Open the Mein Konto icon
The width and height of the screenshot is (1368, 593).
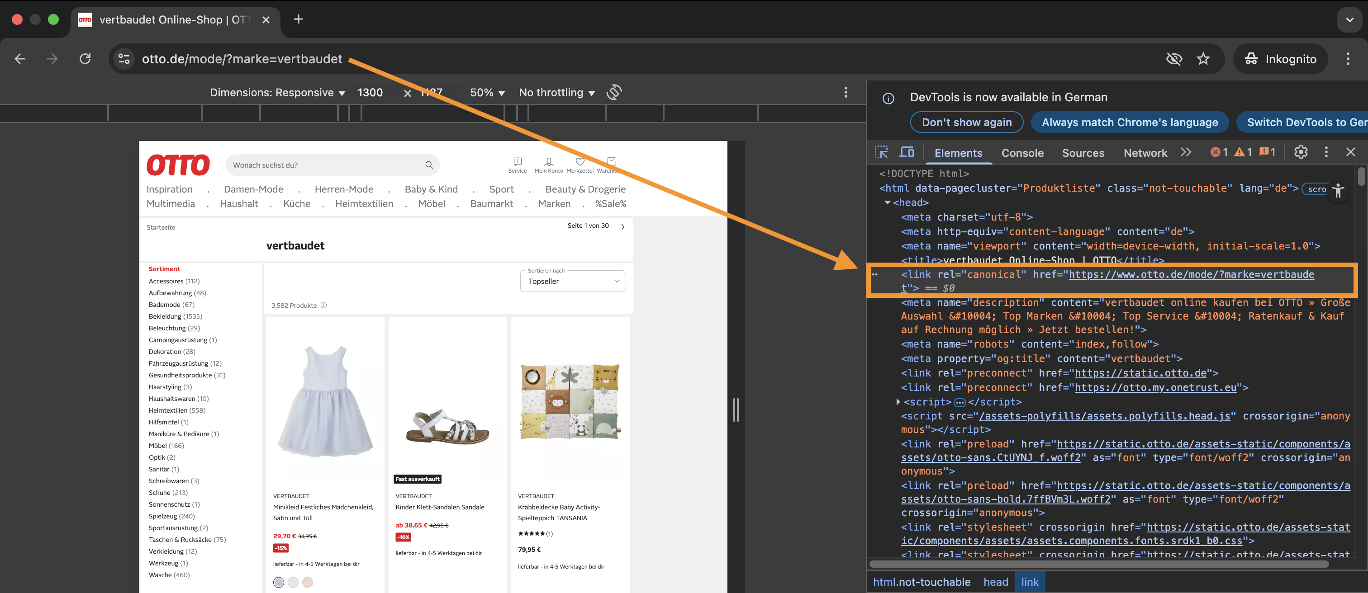click(549, 162)
